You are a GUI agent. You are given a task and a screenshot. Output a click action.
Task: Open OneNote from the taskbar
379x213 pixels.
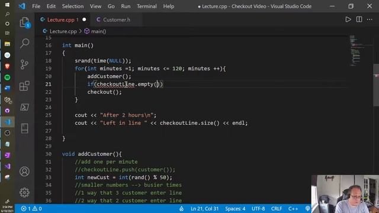[x=7, y=155]
